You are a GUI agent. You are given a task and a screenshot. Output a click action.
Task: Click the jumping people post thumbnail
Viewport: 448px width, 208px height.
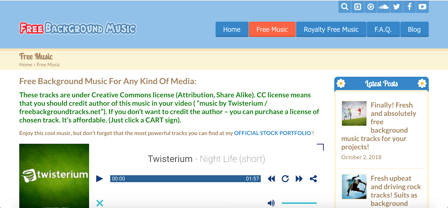tap(354, 113)
